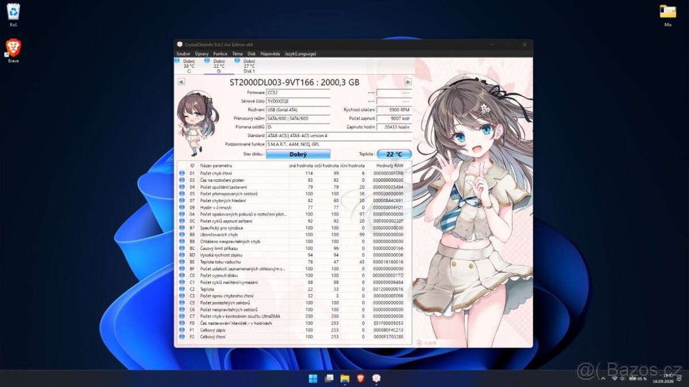Click the USB (Serial ATA) interface field

tap(298, 110)
